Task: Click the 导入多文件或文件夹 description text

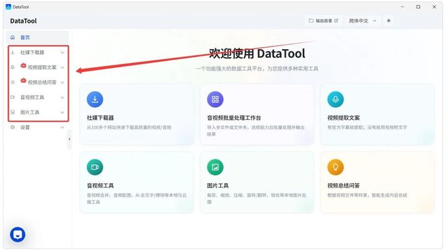Action: tap(256, 131)
